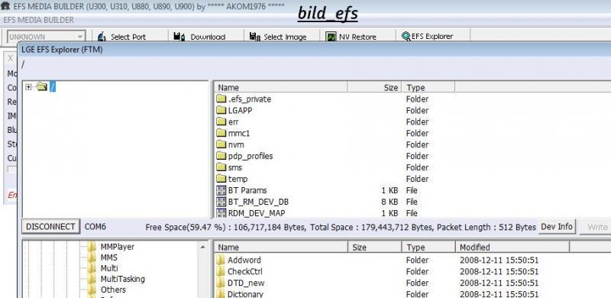Screen dimensions: 611x298
Task: Click the .efs_private folder icon
Action: tap(221, 99)
